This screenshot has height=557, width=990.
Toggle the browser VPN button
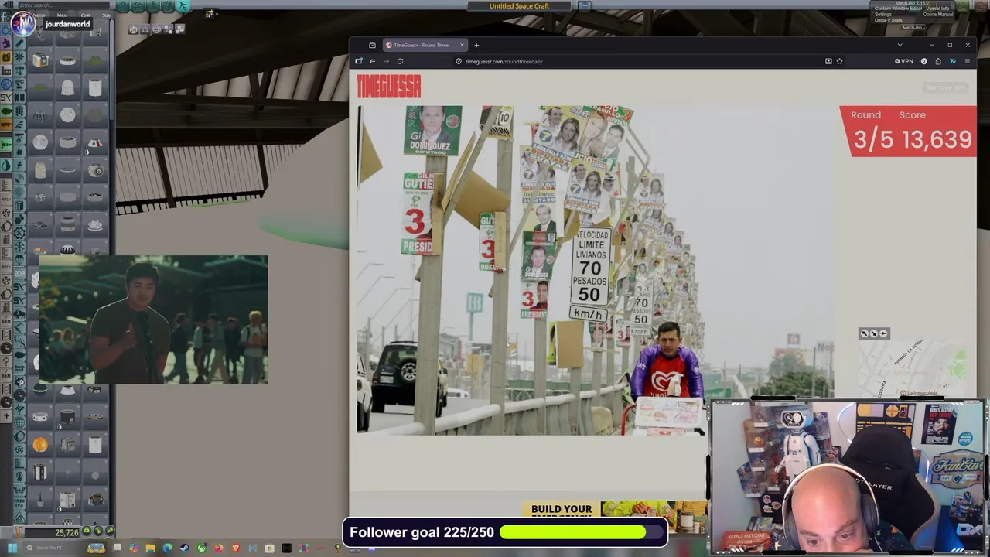[x=904, y=61]
